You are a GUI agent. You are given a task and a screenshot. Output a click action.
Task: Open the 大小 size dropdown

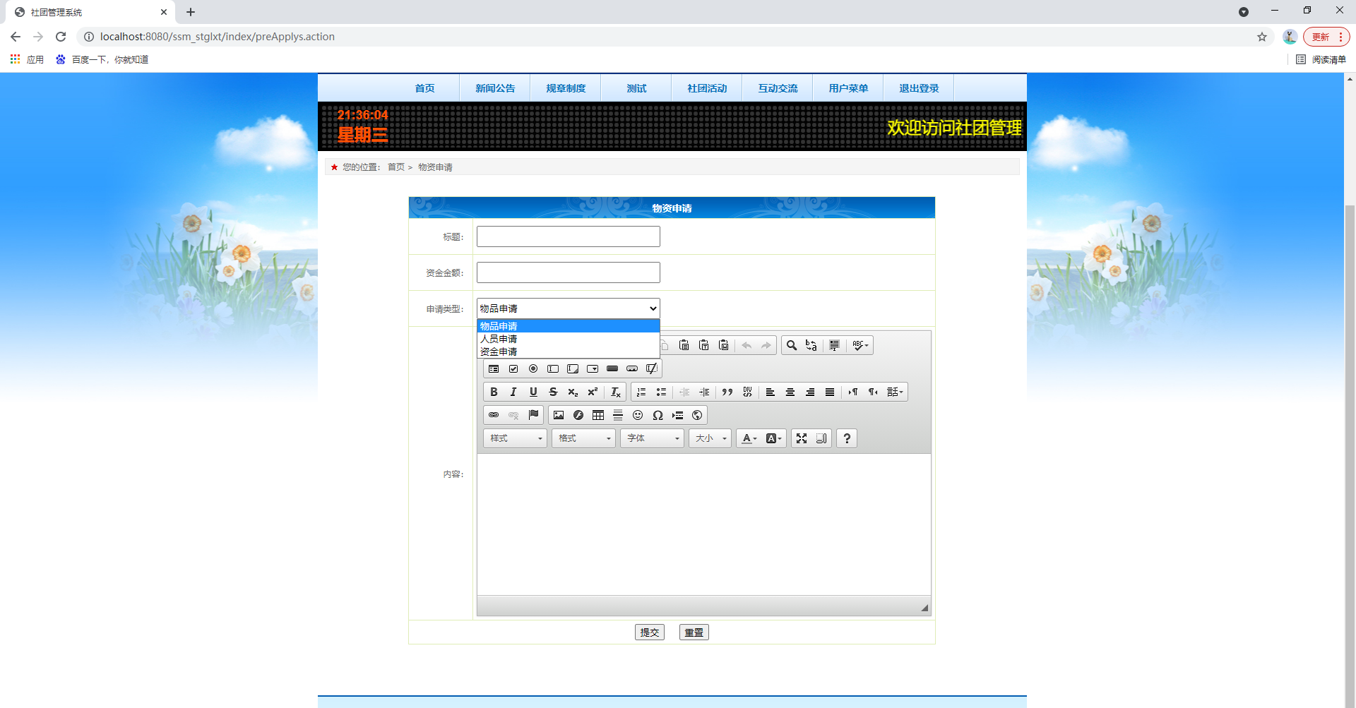coord(710,438)
